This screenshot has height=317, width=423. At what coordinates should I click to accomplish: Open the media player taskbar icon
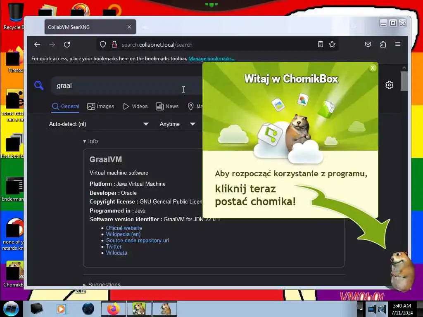[x=62, y=309]
